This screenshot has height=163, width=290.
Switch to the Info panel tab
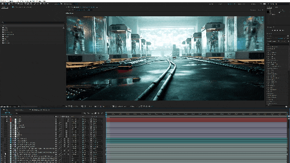tap(270, 7)
